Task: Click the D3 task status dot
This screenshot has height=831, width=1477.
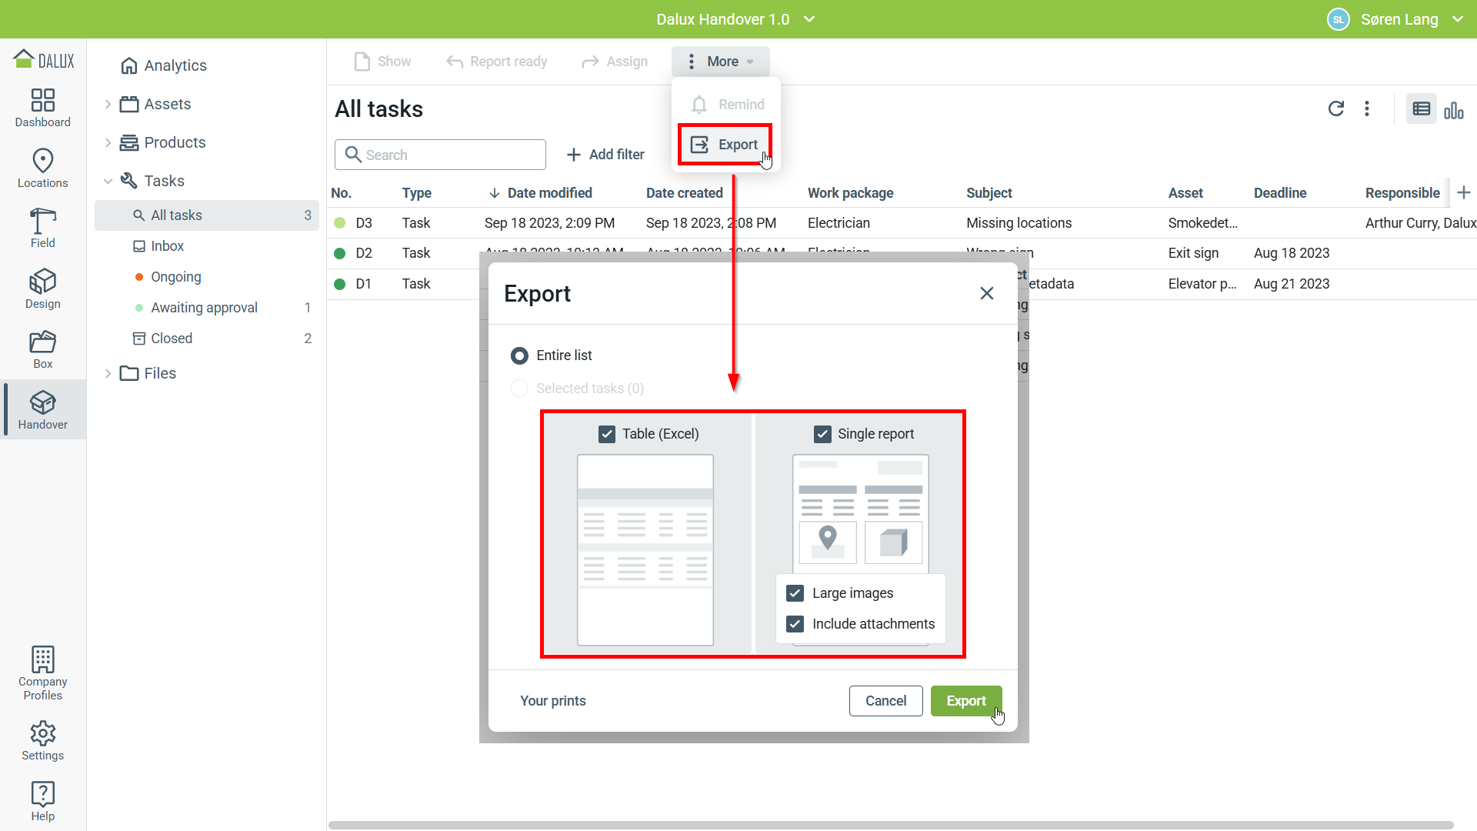Action: pos(340,223)
